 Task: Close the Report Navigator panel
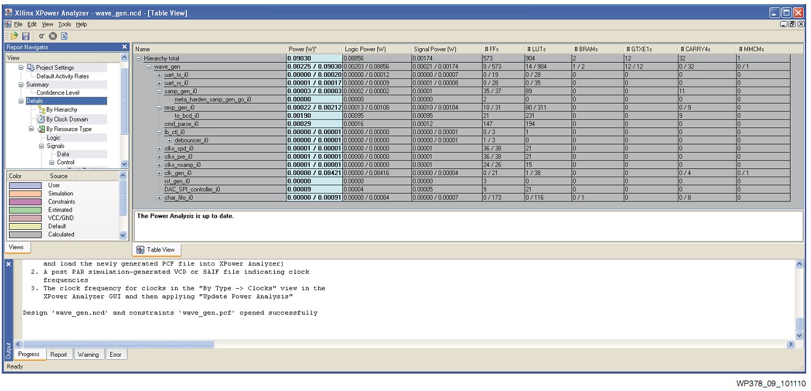click(125, 47)
